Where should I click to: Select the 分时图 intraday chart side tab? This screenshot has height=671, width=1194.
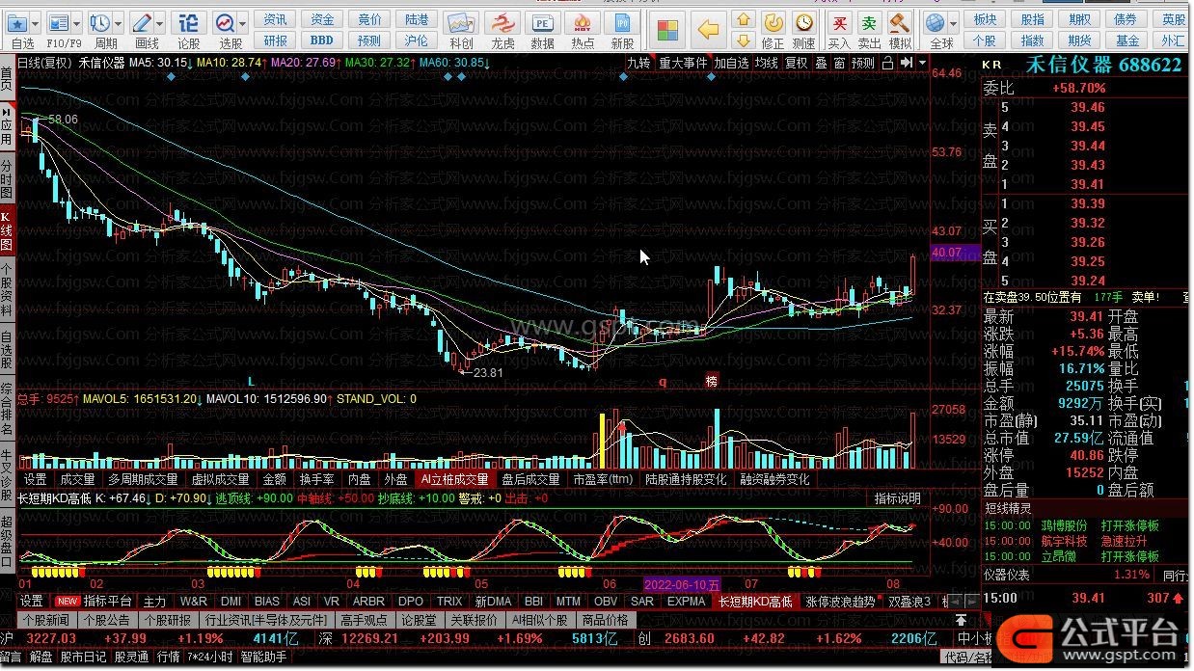pos(7,178)
